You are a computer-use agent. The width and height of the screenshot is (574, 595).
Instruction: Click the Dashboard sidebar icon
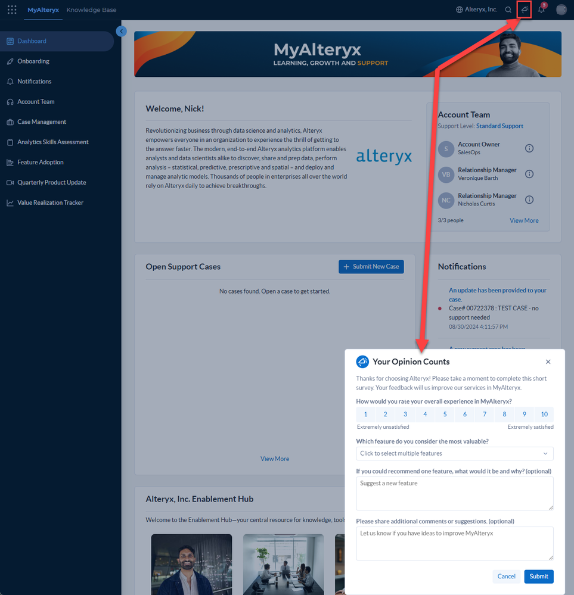tap(10, 41)
